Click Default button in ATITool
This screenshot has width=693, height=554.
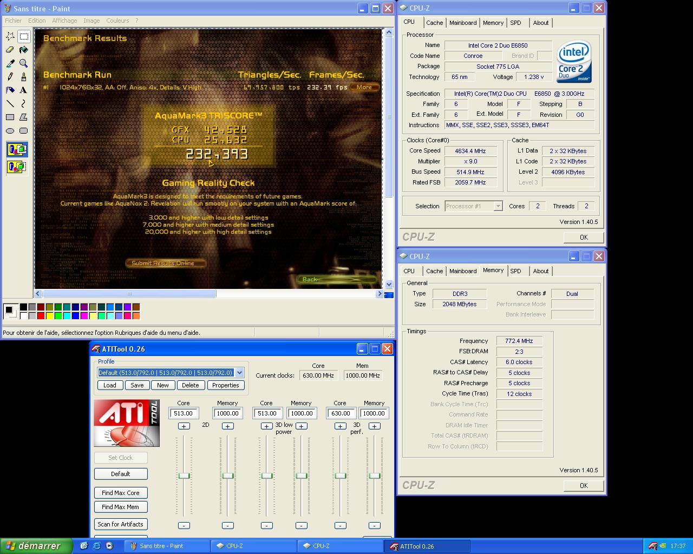121,474
